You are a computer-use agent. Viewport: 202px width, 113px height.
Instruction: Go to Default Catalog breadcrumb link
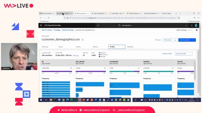click(x=68, y=30)
